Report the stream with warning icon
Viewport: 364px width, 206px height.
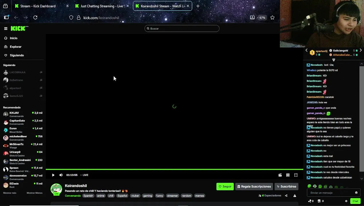click(x=295, y=196)
